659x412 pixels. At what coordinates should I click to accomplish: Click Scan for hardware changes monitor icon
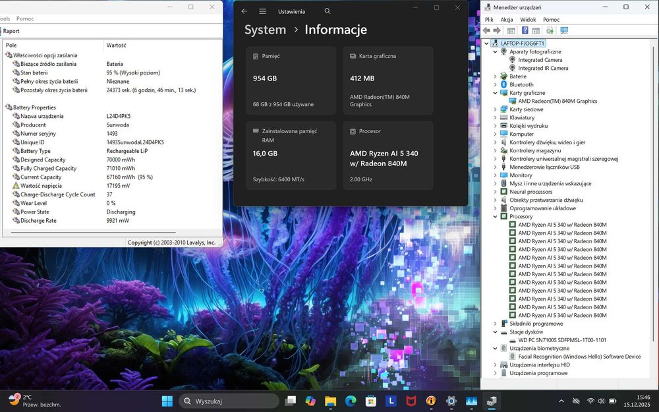(564, 31)
